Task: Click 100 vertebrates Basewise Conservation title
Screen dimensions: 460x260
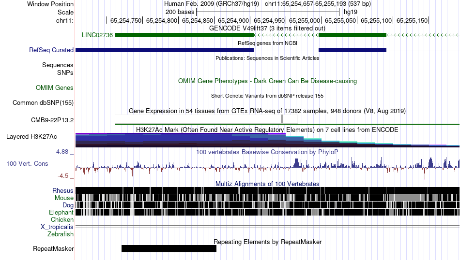Action: (x=267, y=152)
